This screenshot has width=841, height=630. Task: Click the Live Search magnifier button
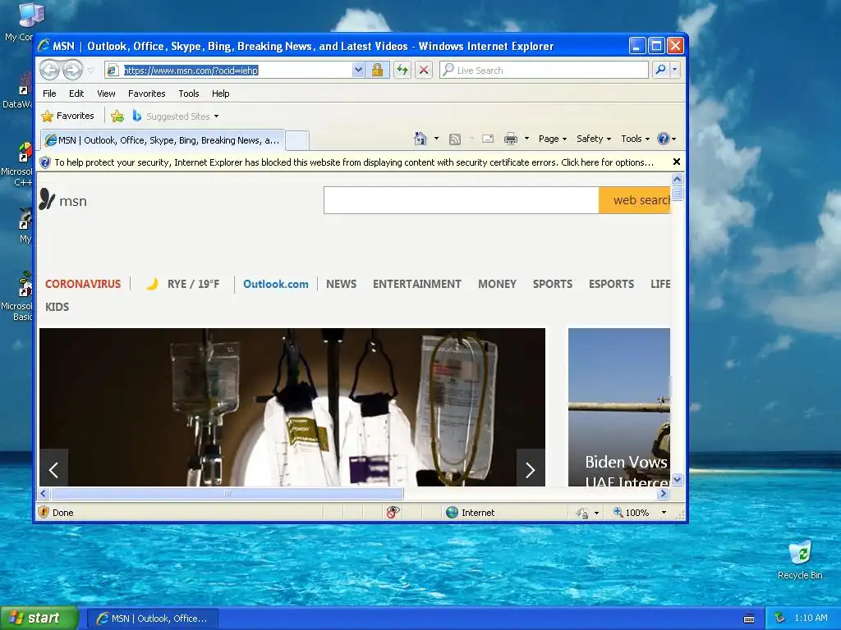pos(661,70)
